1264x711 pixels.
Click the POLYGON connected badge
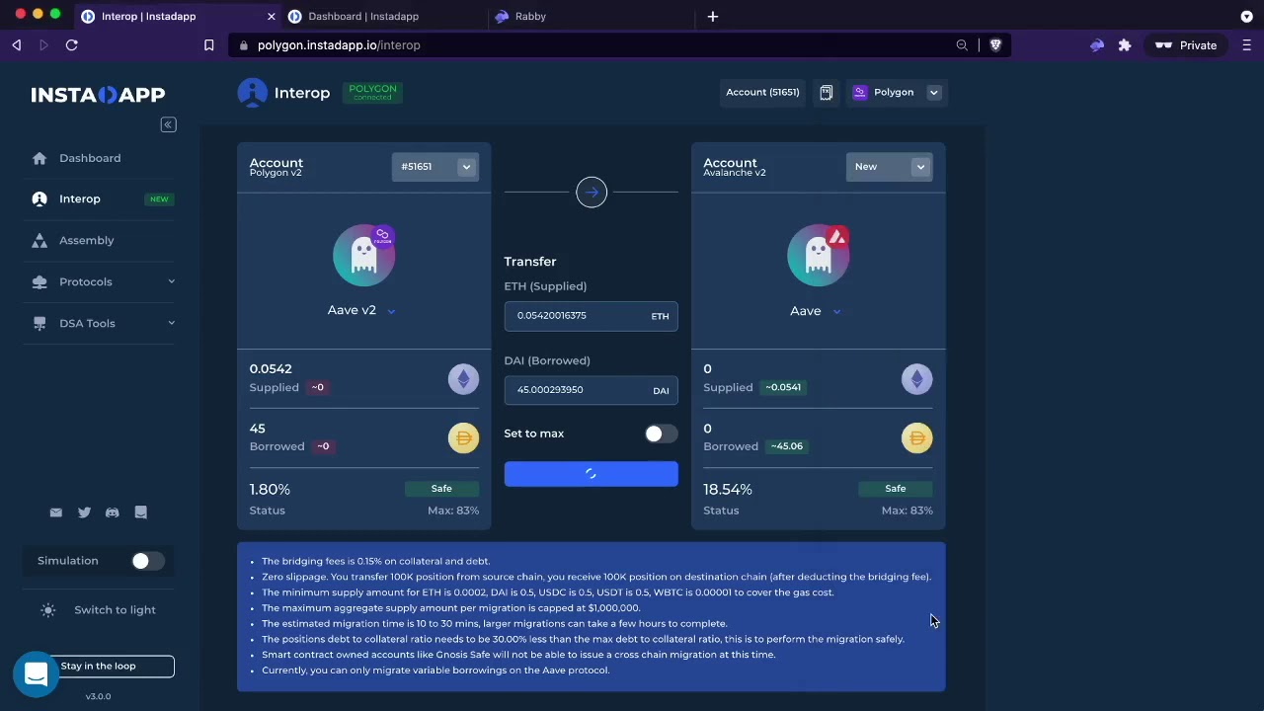point(372,92)
